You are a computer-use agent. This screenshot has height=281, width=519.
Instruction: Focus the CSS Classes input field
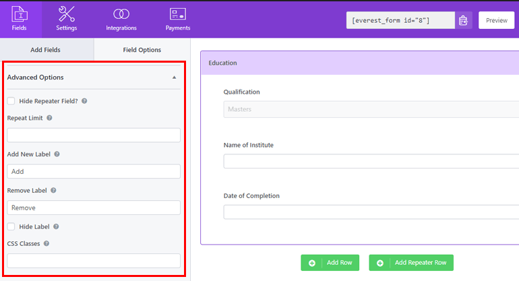point(94,261)
